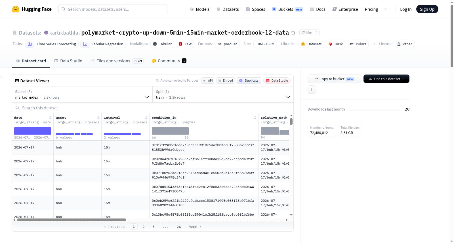Focus the Search this dataset field

(x=153, y=108)
